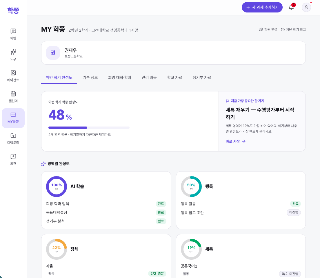Click the 2/2 충분 badge under 자율
Viewport: 320px width, 278px height.
(157, 274)
